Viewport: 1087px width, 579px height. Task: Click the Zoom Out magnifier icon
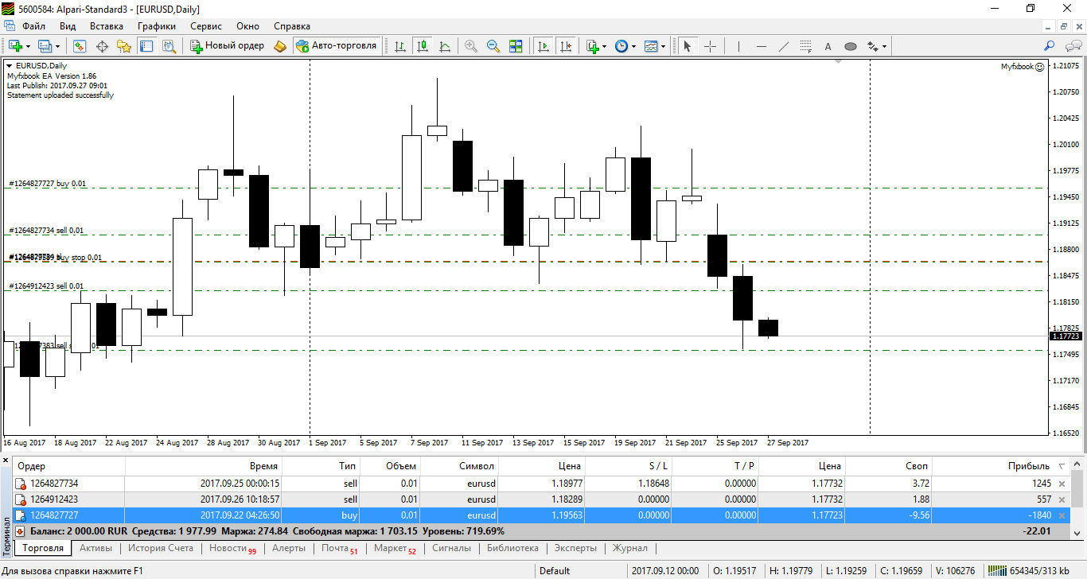tap(493, 46)
